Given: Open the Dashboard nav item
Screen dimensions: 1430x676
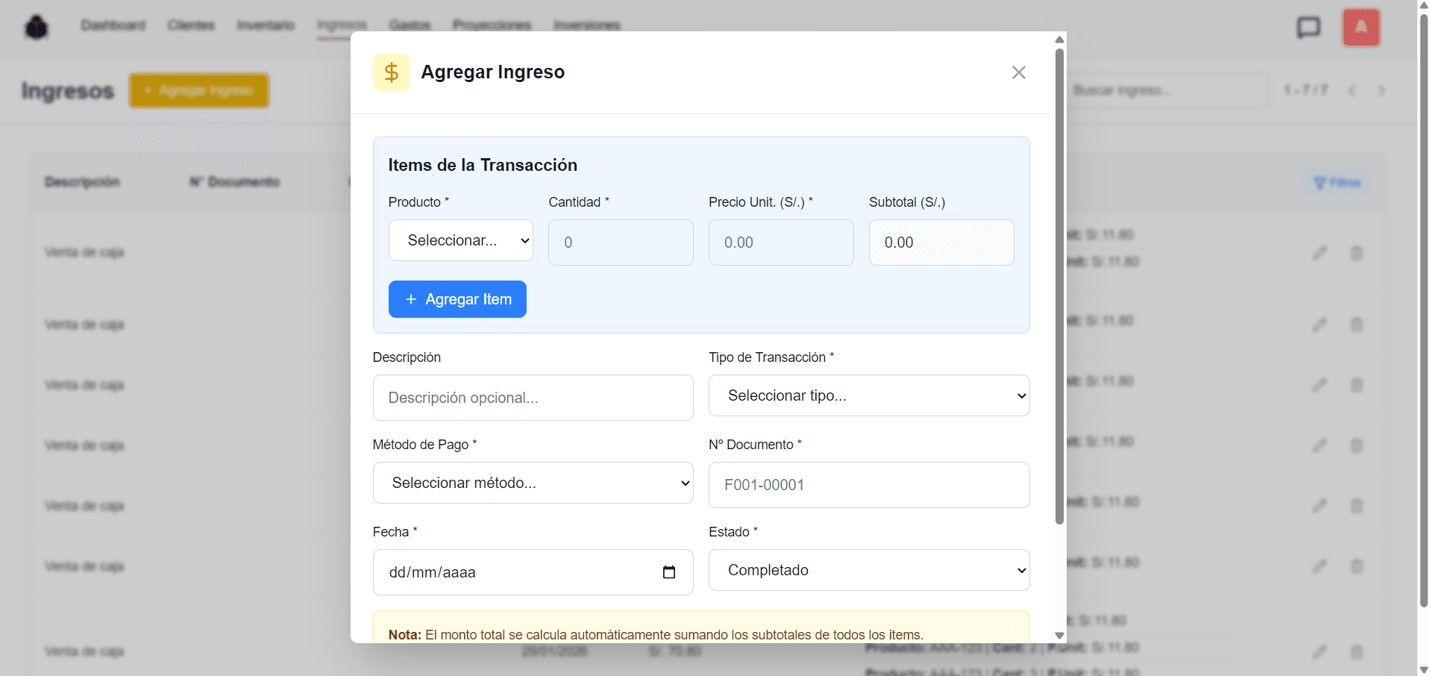Looking at the screenshot, I should (x=113, y=25).
